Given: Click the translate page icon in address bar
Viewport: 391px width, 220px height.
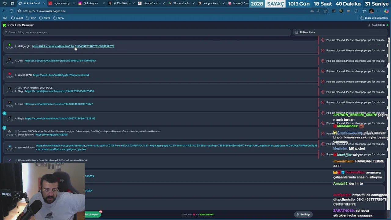Looking at the screenshot, I should [312, 11].
